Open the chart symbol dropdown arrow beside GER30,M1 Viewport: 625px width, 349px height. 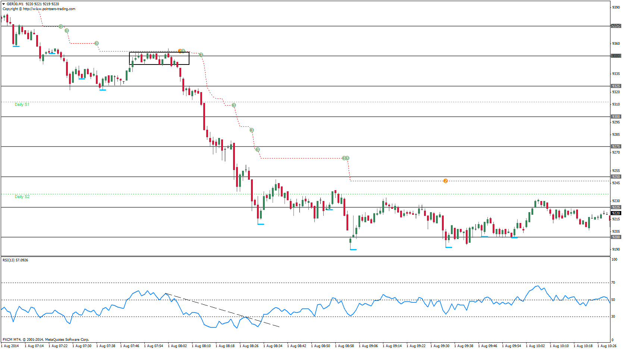4,4
